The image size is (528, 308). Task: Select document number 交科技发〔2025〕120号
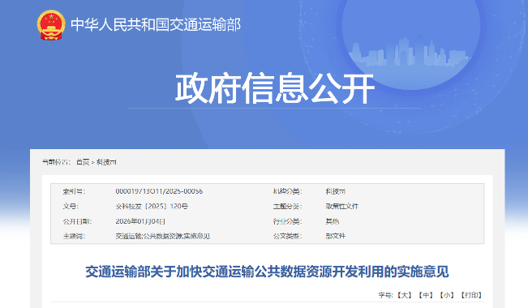click(x=152, y=206)
